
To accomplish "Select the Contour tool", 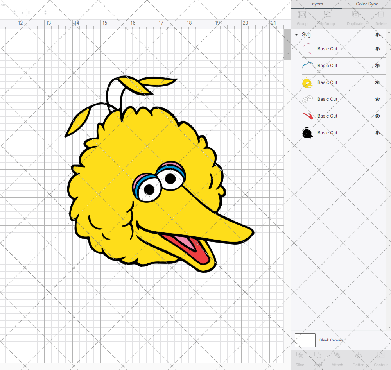I will pyautogui.click(x=381, y=355).
